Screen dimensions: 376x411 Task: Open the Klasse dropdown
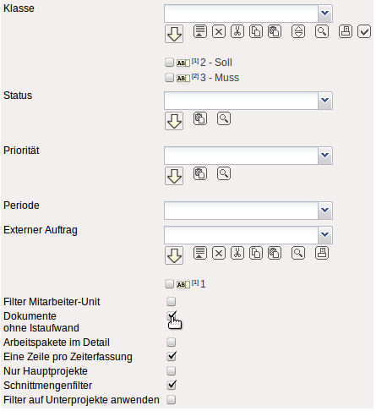(x=325, y=14)
